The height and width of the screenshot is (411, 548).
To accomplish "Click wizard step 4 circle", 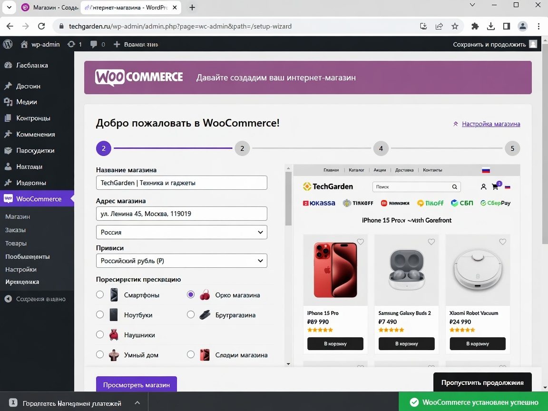I will (x=381, y=148).
